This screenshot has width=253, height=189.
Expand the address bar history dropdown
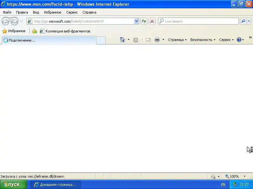coord(136,21)
